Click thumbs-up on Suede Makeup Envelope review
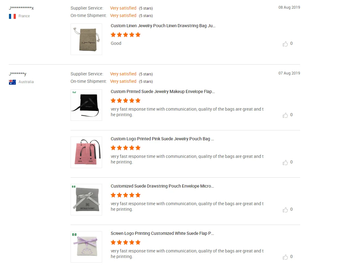 coord(285,115)
